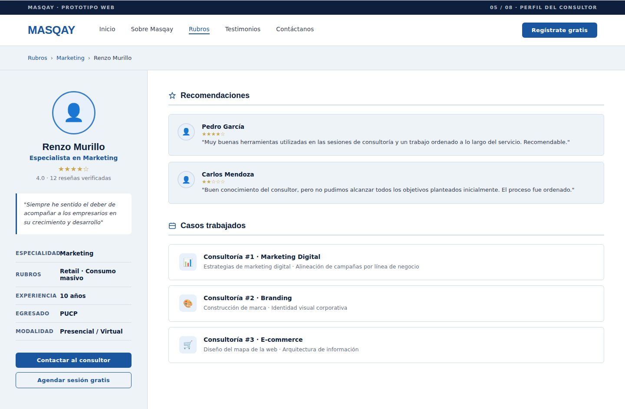
Task: Click Especialista en Marketing subtitle
Action: (73, 158)
